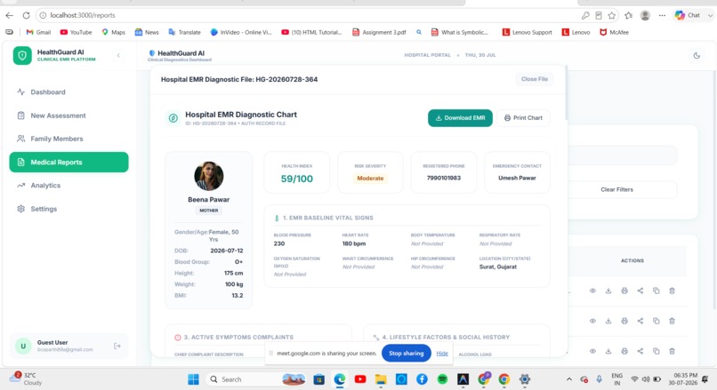Image resolution: width=717 pixels, height=390 pixels.
Task: Open Spotify from the taskbar
Action: click(x=442, y=379)
